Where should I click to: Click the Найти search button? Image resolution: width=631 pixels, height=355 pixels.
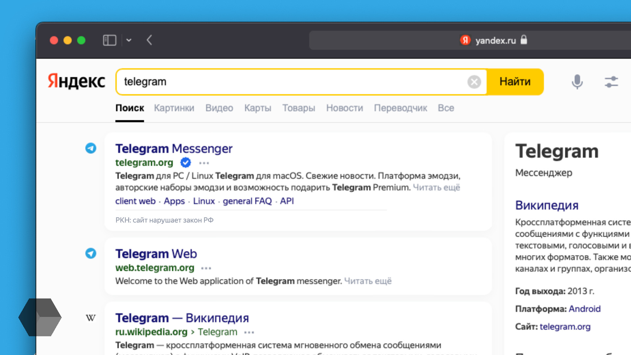pos(515,82)
